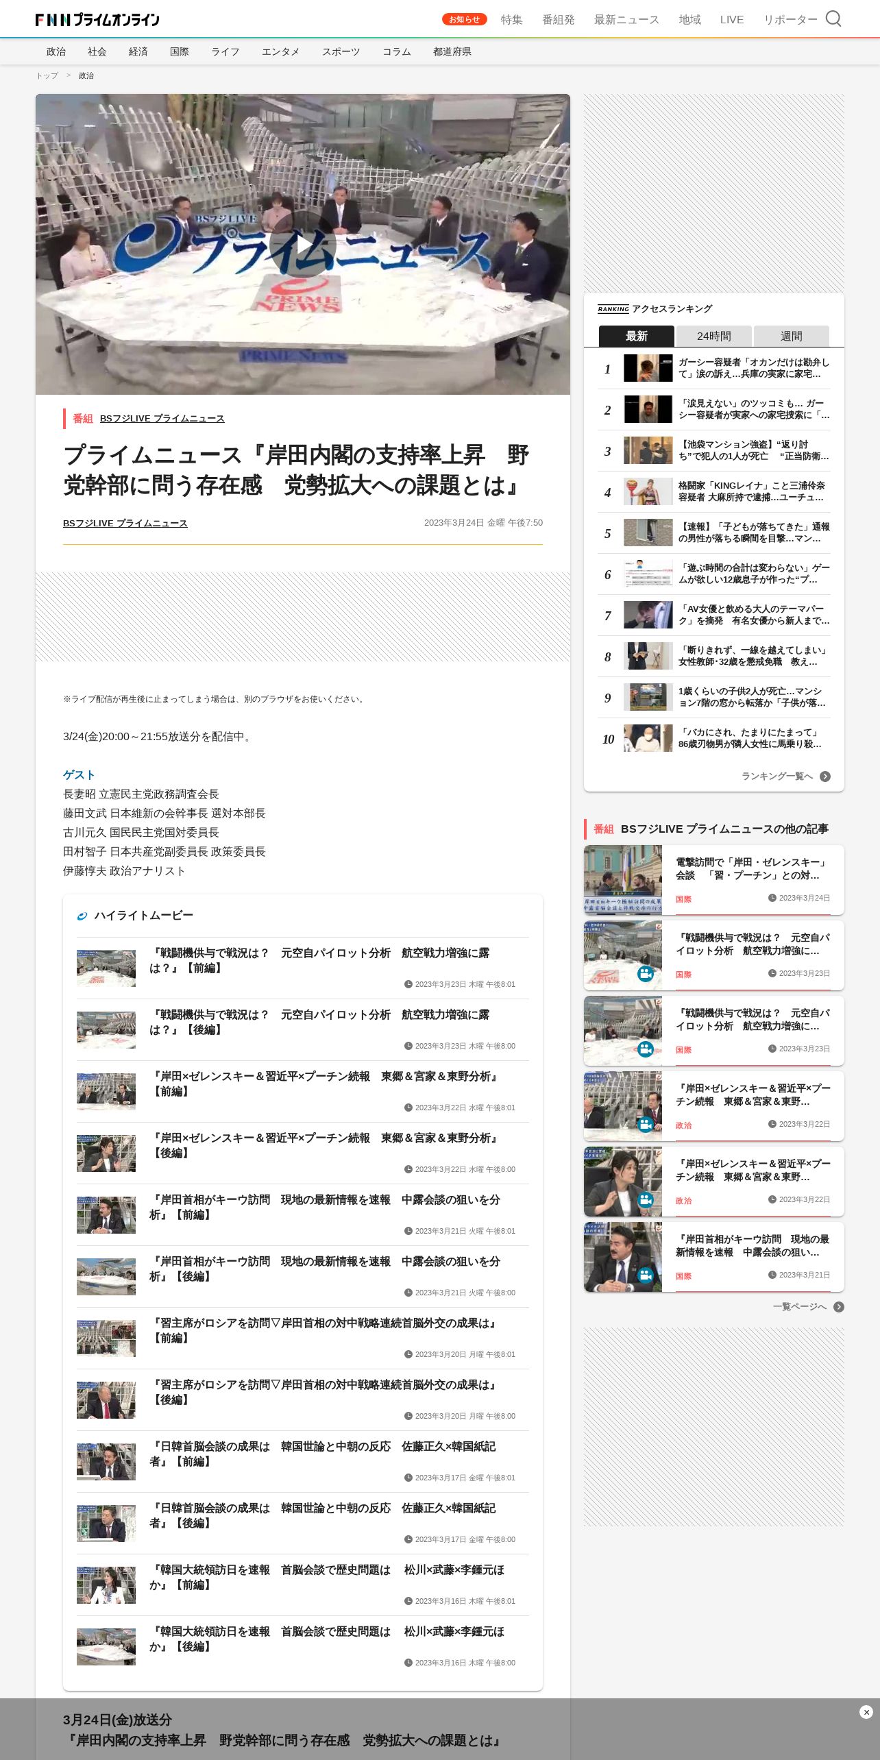Viewport: 880px width, 1760px height.
Task: Open the 経済 category menu
Action: click(x=138, y=51)
